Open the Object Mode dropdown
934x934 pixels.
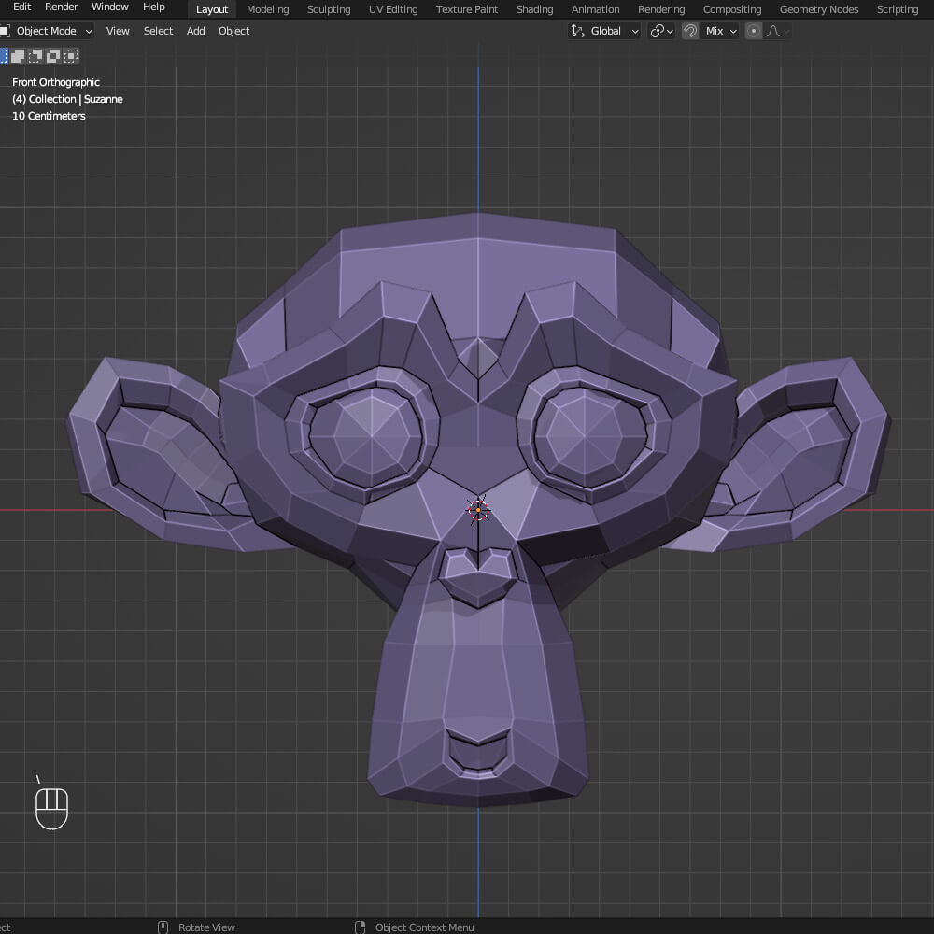tap(49, 31)
